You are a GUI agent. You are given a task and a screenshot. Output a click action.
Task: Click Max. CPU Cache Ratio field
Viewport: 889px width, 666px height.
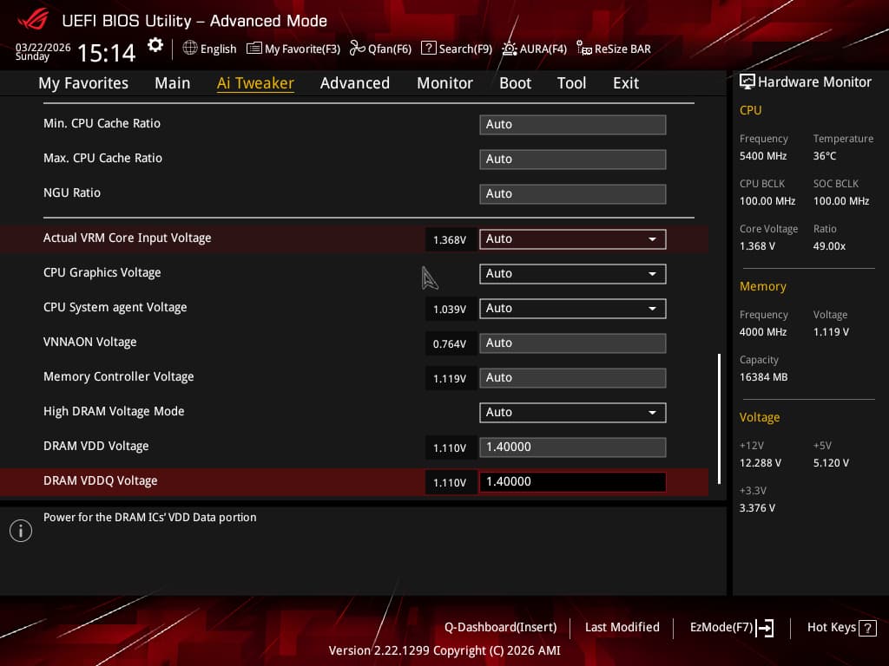[573, 160]
